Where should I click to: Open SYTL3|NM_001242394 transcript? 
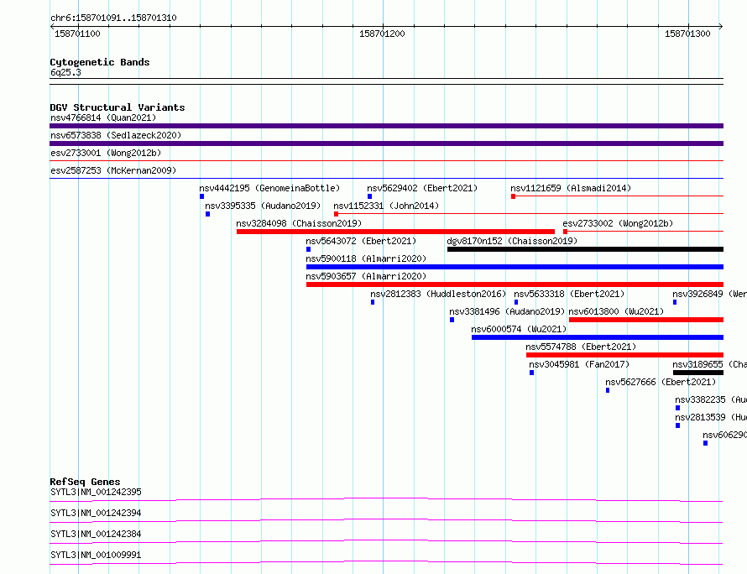(96, 513)
